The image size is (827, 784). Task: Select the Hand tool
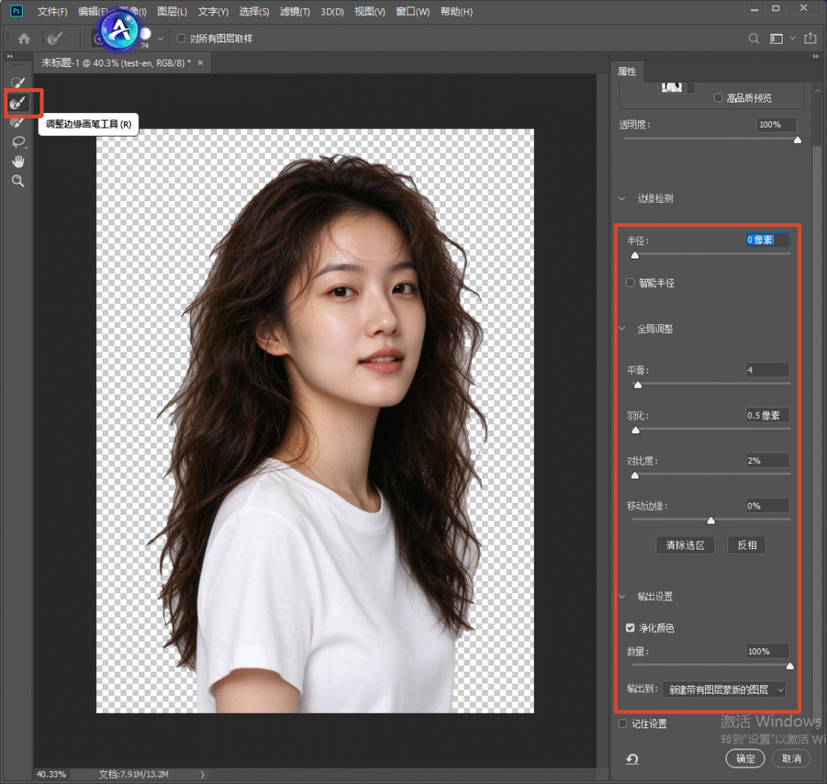(x=18, y=162)
